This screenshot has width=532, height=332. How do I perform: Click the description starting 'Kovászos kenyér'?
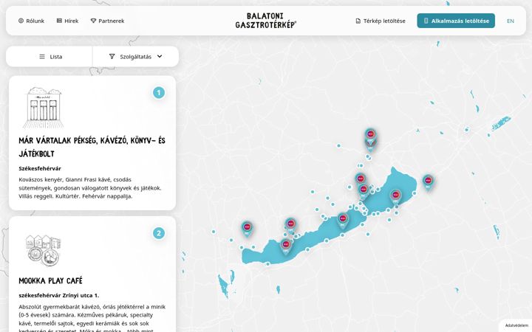point(90,187)
